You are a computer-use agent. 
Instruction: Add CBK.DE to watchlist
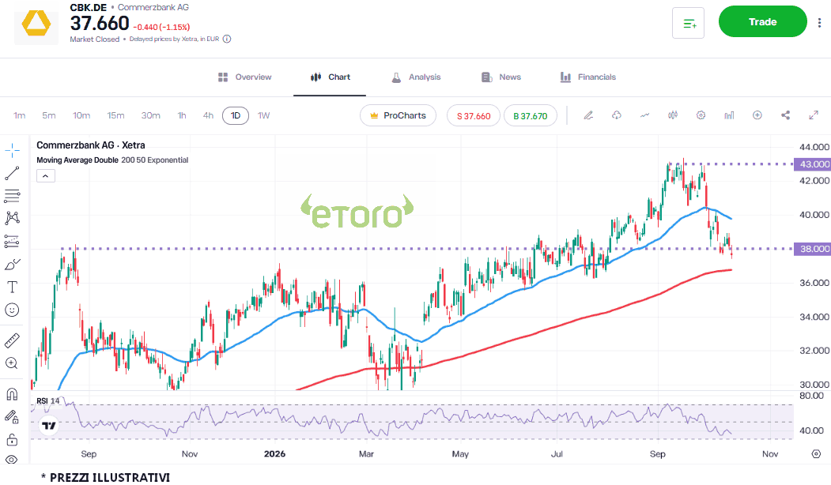point(689,23)
